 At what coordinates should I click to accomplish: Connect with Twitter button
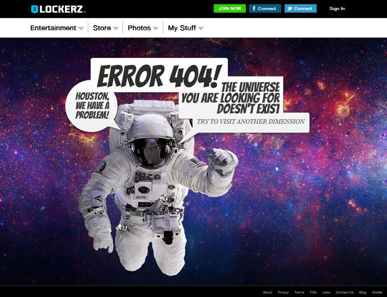[300, 9]
